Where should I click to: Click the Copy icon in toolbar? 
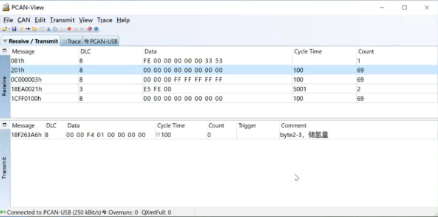[x=55, y=29]
